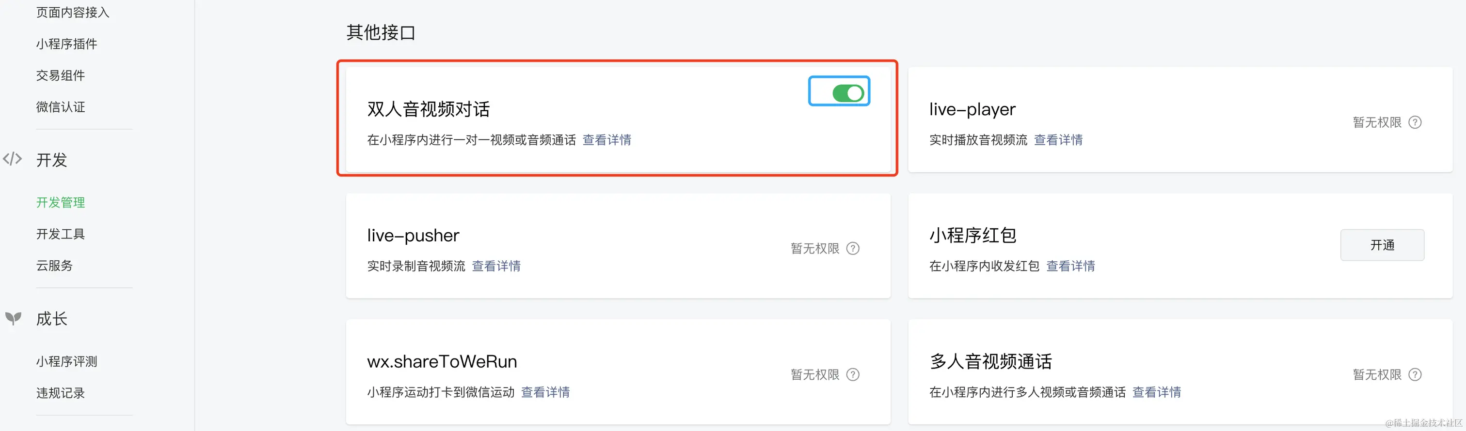
Task: Open 查看详情 link under 小程序红包
Action: [x=1070, y=266]
